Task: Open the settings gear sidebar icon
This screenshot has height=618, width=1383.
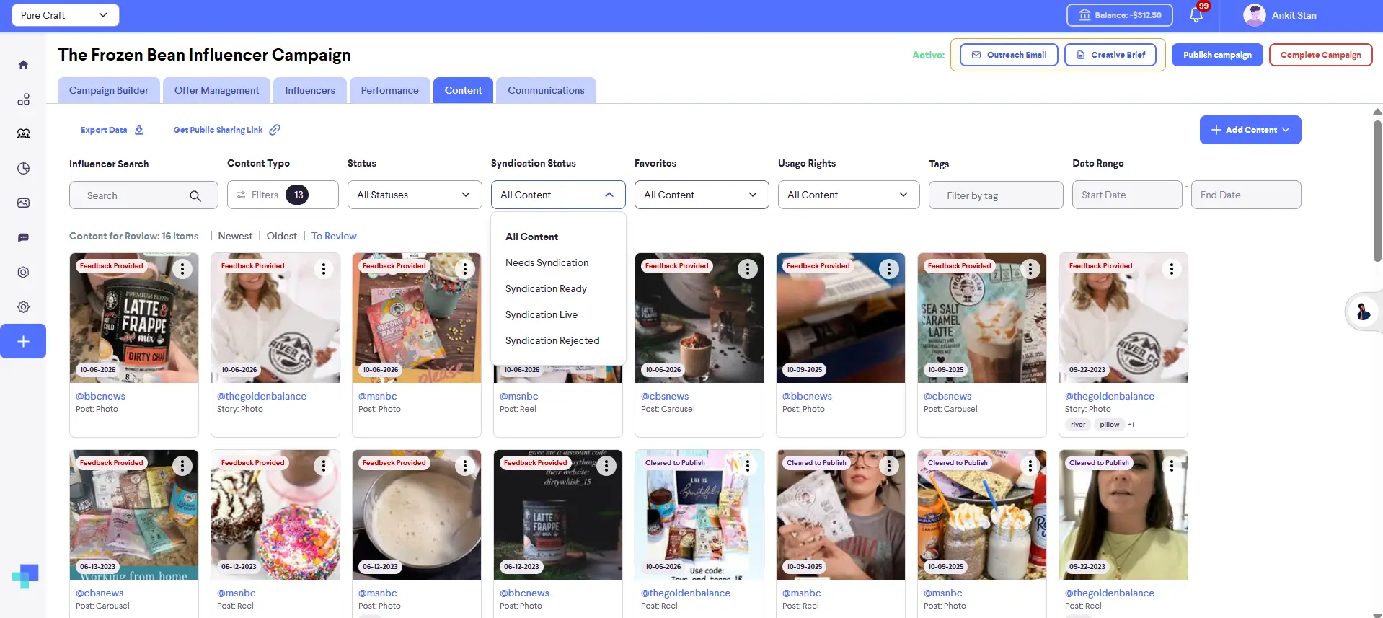Action: tap(23, 306)
